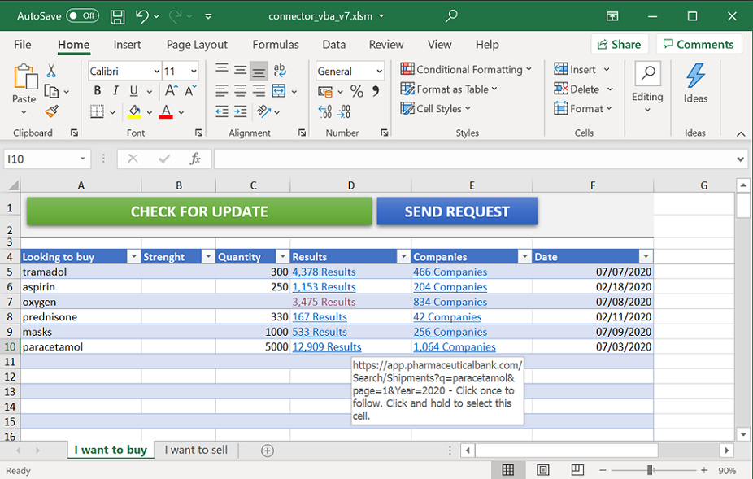
Task: Click the green CHECK FOR UPDATE button
Action: 199,211
